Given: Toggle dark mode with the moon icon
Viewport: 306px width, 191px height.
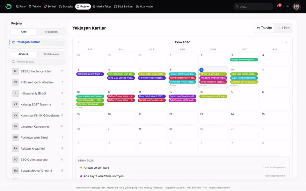Looking at the screenshot, I should tap(288, 7).
